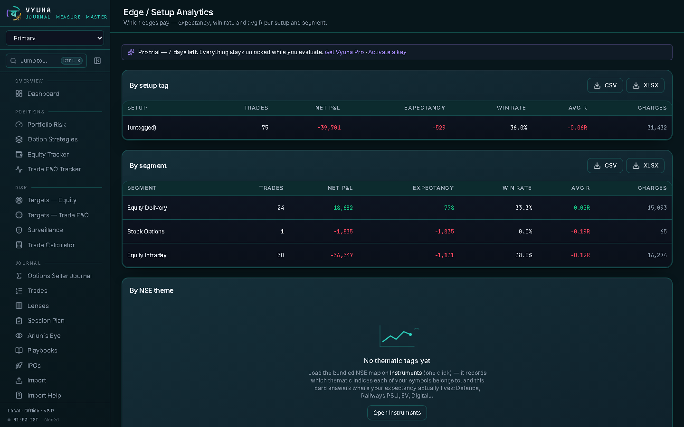Click the (untagged) setup row
Viewport: 684px width, 427px height.
[397, 128]
